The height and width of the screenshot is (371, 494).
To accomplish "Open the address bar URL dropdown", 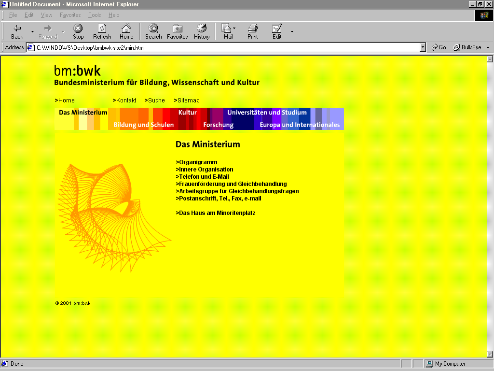I will coord(423,48).
